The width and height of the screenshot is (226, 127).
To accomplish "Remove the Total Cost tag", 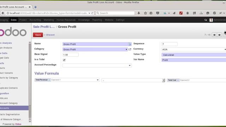I will 178,80.
